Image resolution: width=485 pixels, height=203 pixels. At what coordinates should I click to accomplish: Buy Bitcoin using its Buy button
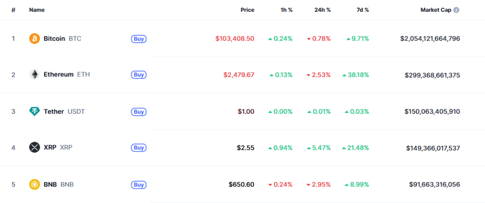coord(139,39)
